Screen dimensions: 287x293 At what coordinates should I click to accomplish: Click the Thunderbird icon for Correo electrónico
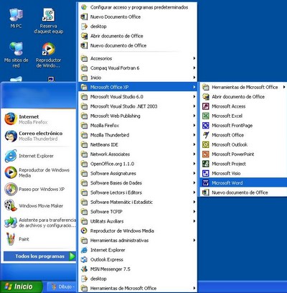(11, 136)
